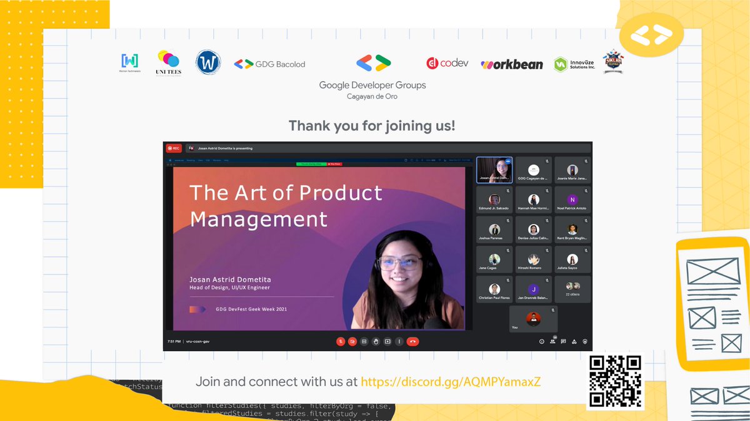Image resolution: width=750 pixels, height=421 pixels.
Task: Select your own 'You' self-view tile
Action: tap(533, 319)
